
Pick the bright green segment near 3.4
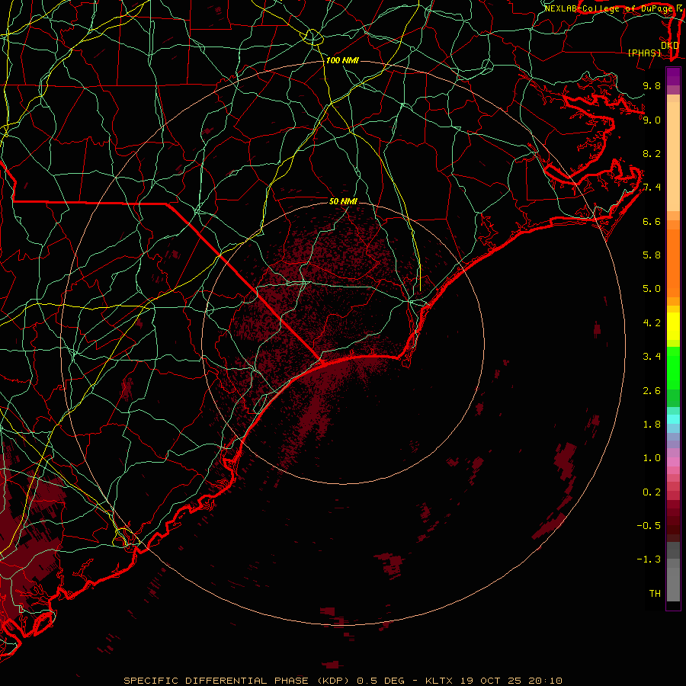pyautogui.click(x=673, y=367)
